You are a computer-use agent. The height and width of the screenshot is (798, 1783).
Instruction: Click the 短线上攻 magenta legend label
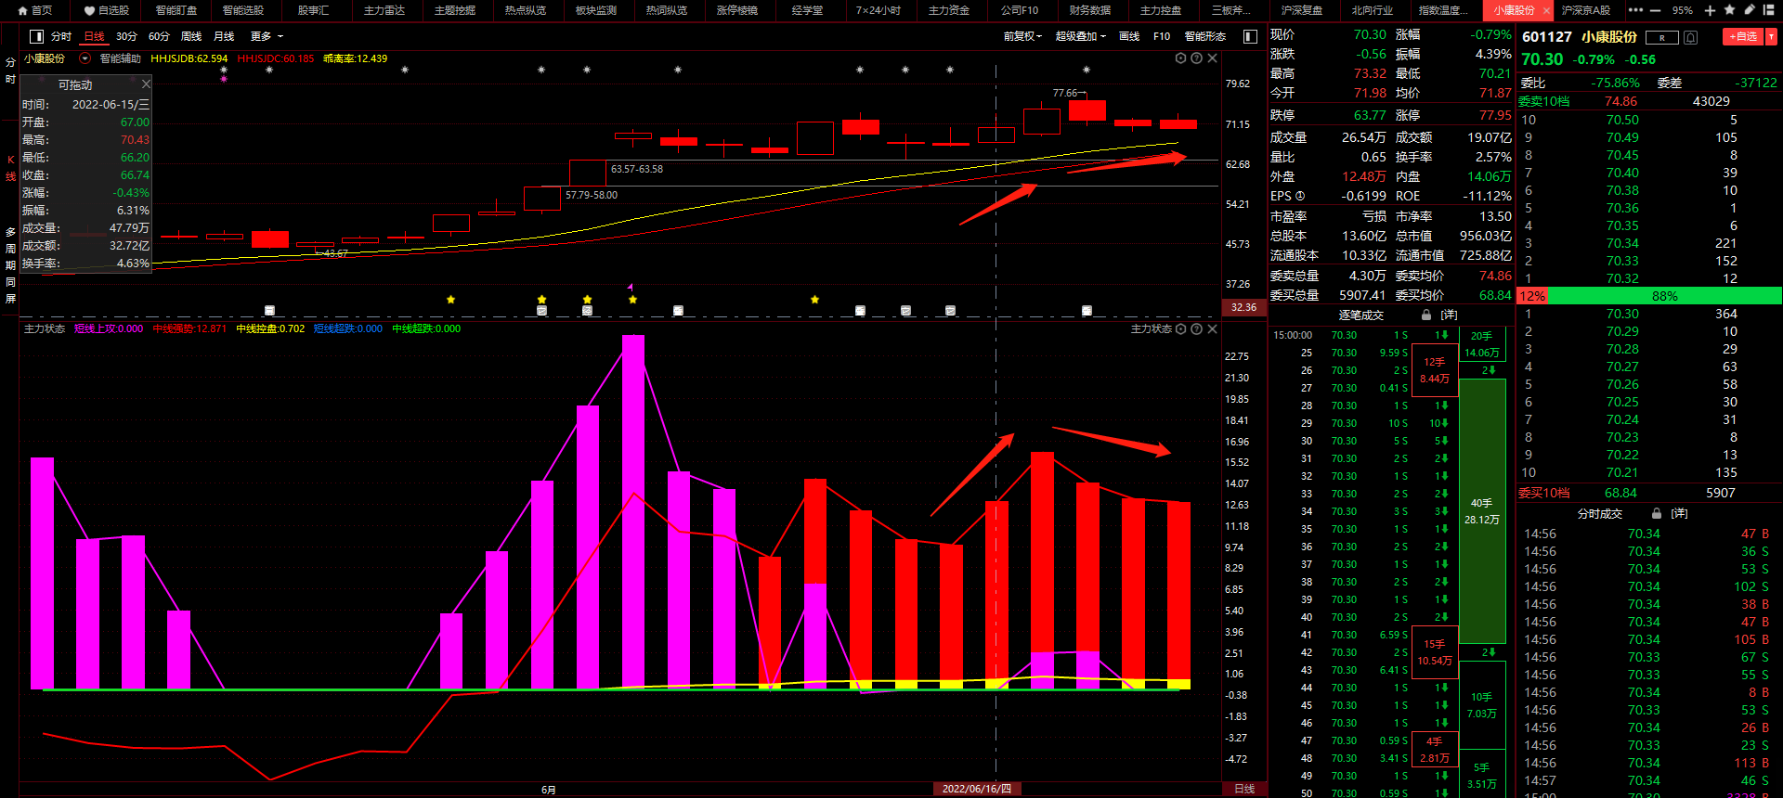pos(109,328)
